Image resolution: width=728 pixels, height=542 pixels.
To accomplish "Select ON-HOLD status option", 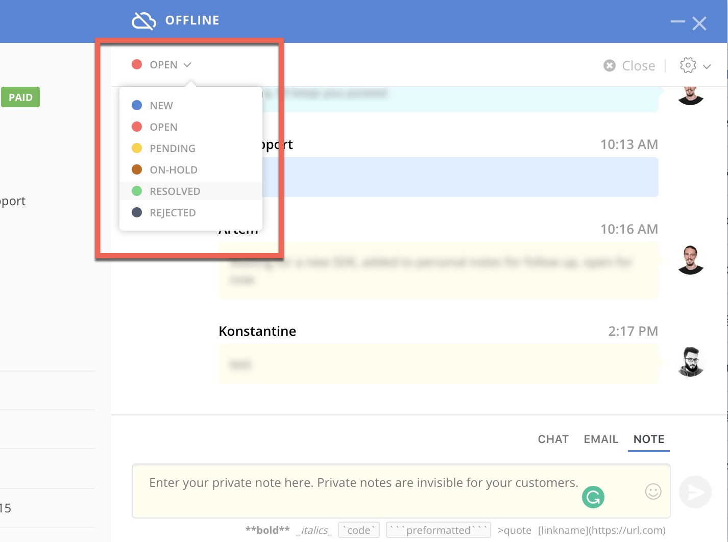I will [x=190, y=170].
